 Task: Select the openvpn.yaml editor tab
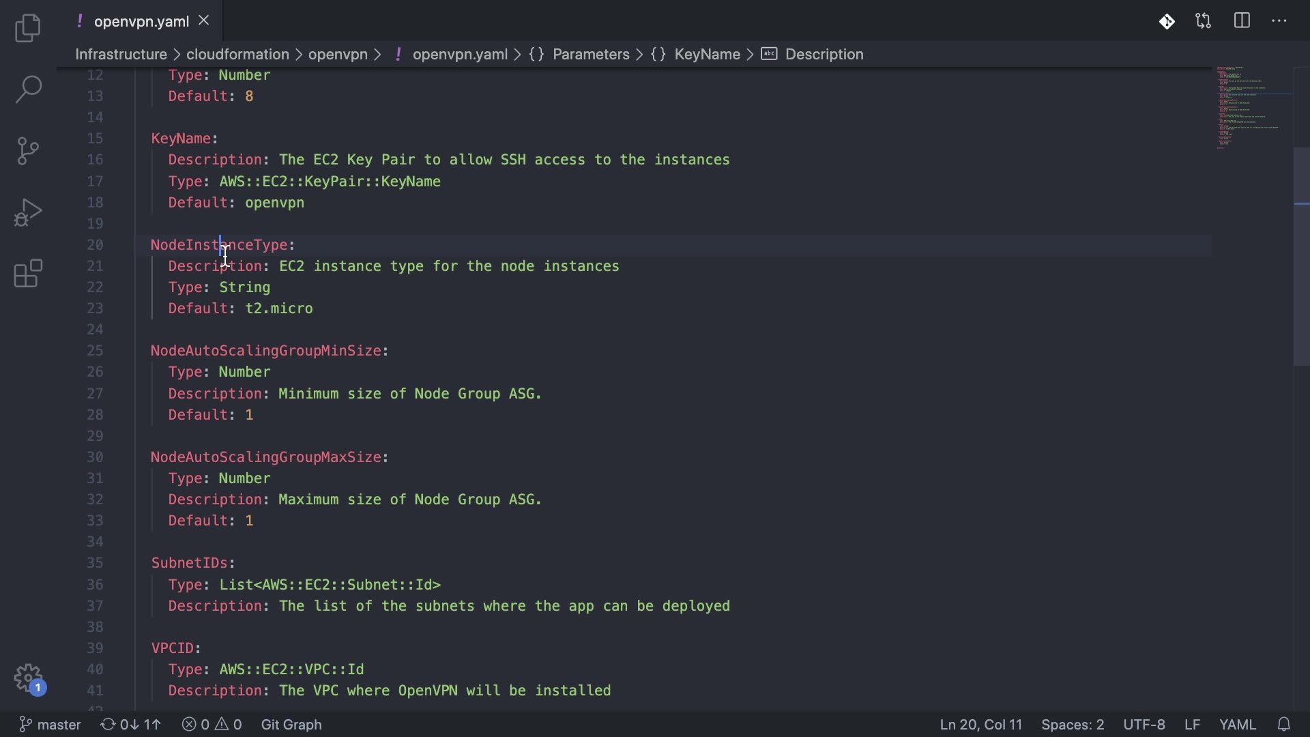[x=141, y=21]
